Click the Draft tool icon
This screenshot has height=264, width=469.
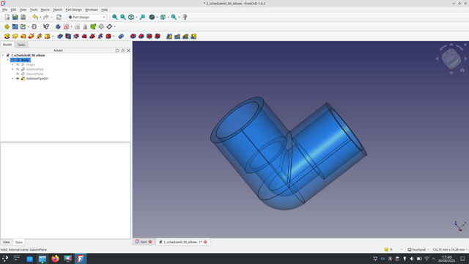point(149,36)
